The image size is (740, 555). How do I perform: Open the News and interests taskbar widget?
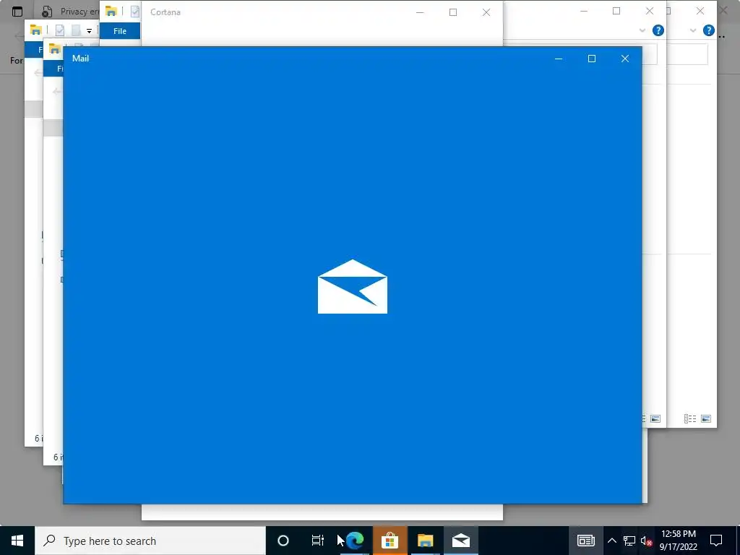click(x=585, y=541)
